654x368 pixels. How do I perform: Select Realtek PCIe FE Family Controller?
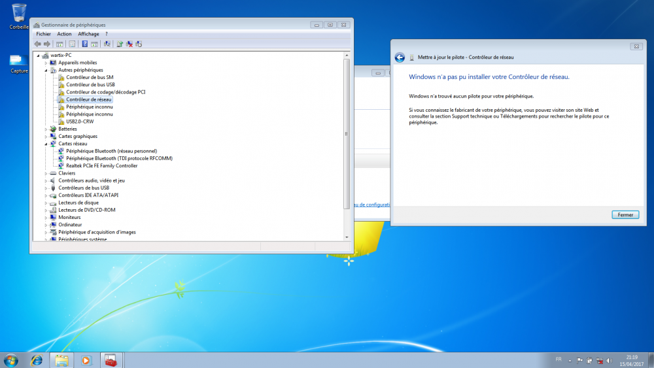point(102,166)
